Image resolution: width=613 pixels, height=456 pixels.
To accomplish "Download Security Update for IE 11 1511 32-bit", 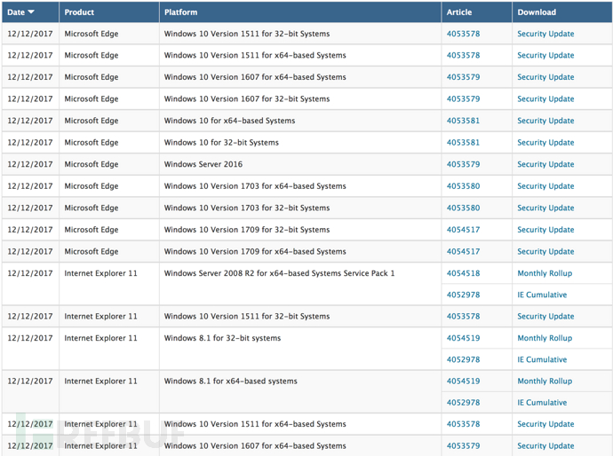I will click(x=545, y=316).
